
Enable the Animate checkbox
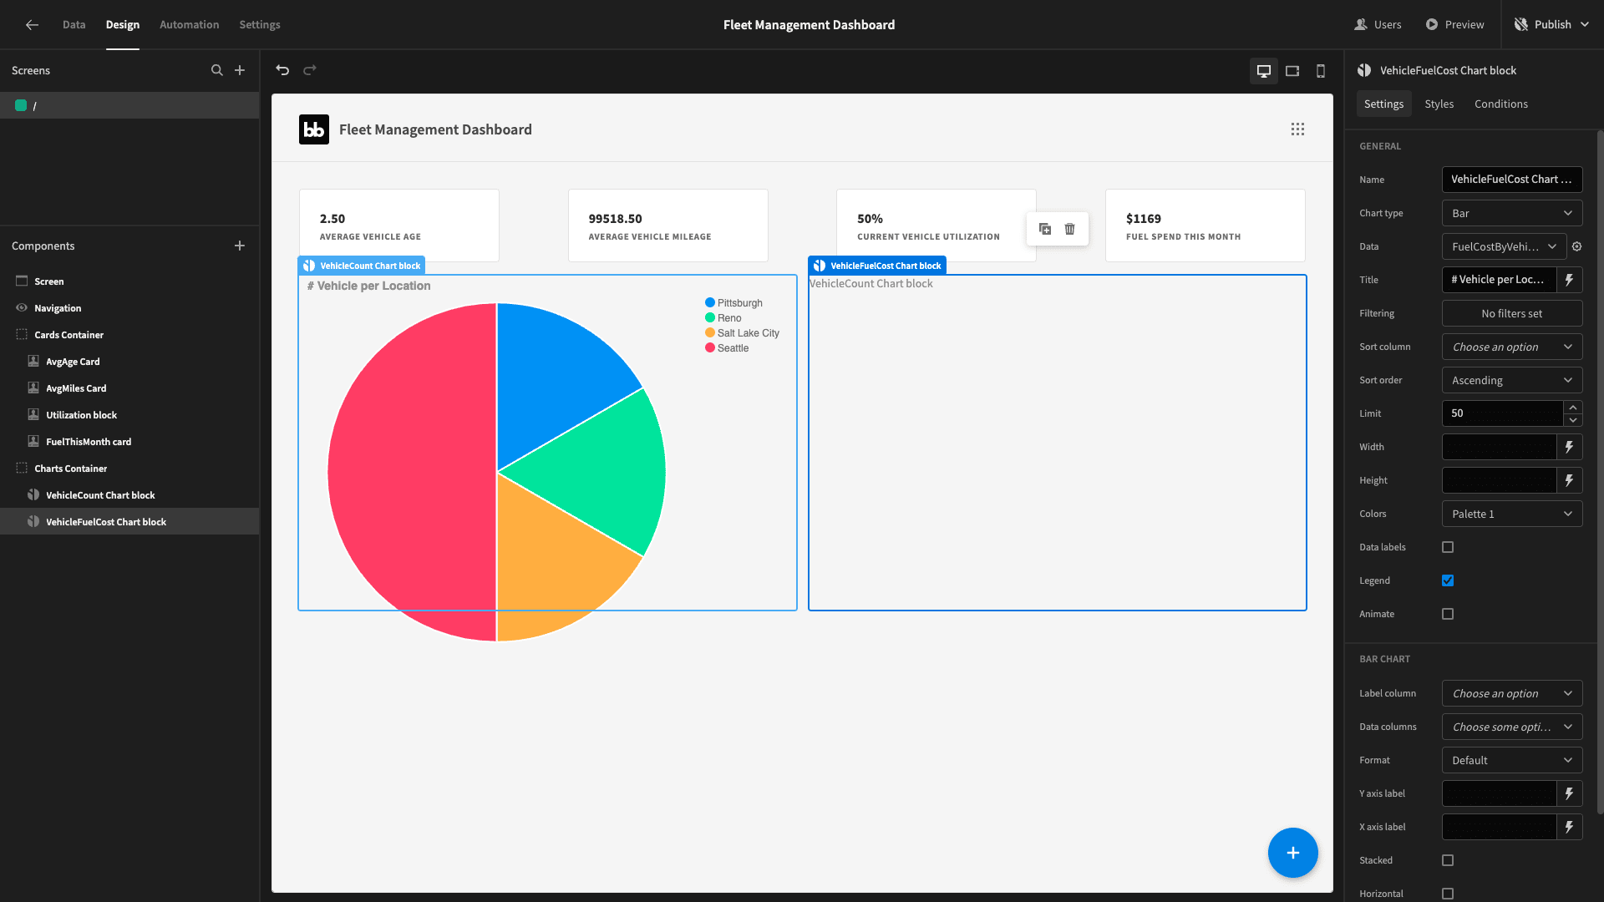coord(1448,614)
